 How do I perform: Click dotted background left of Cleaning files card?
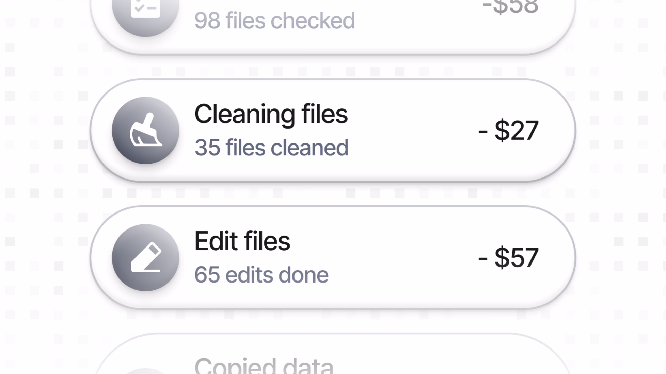44,131
